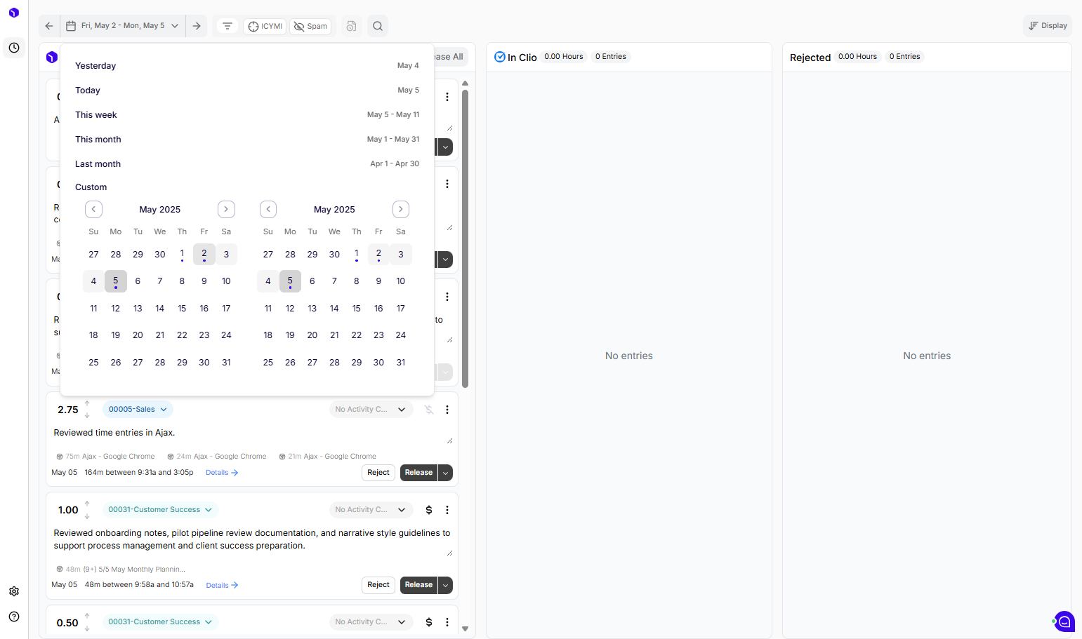Pick day 17 in the left calendar

(x=226, y=309)
